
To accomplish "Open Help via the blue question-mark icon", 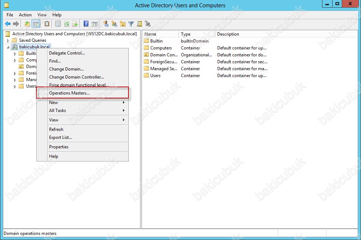I will (x=86, y=24).
